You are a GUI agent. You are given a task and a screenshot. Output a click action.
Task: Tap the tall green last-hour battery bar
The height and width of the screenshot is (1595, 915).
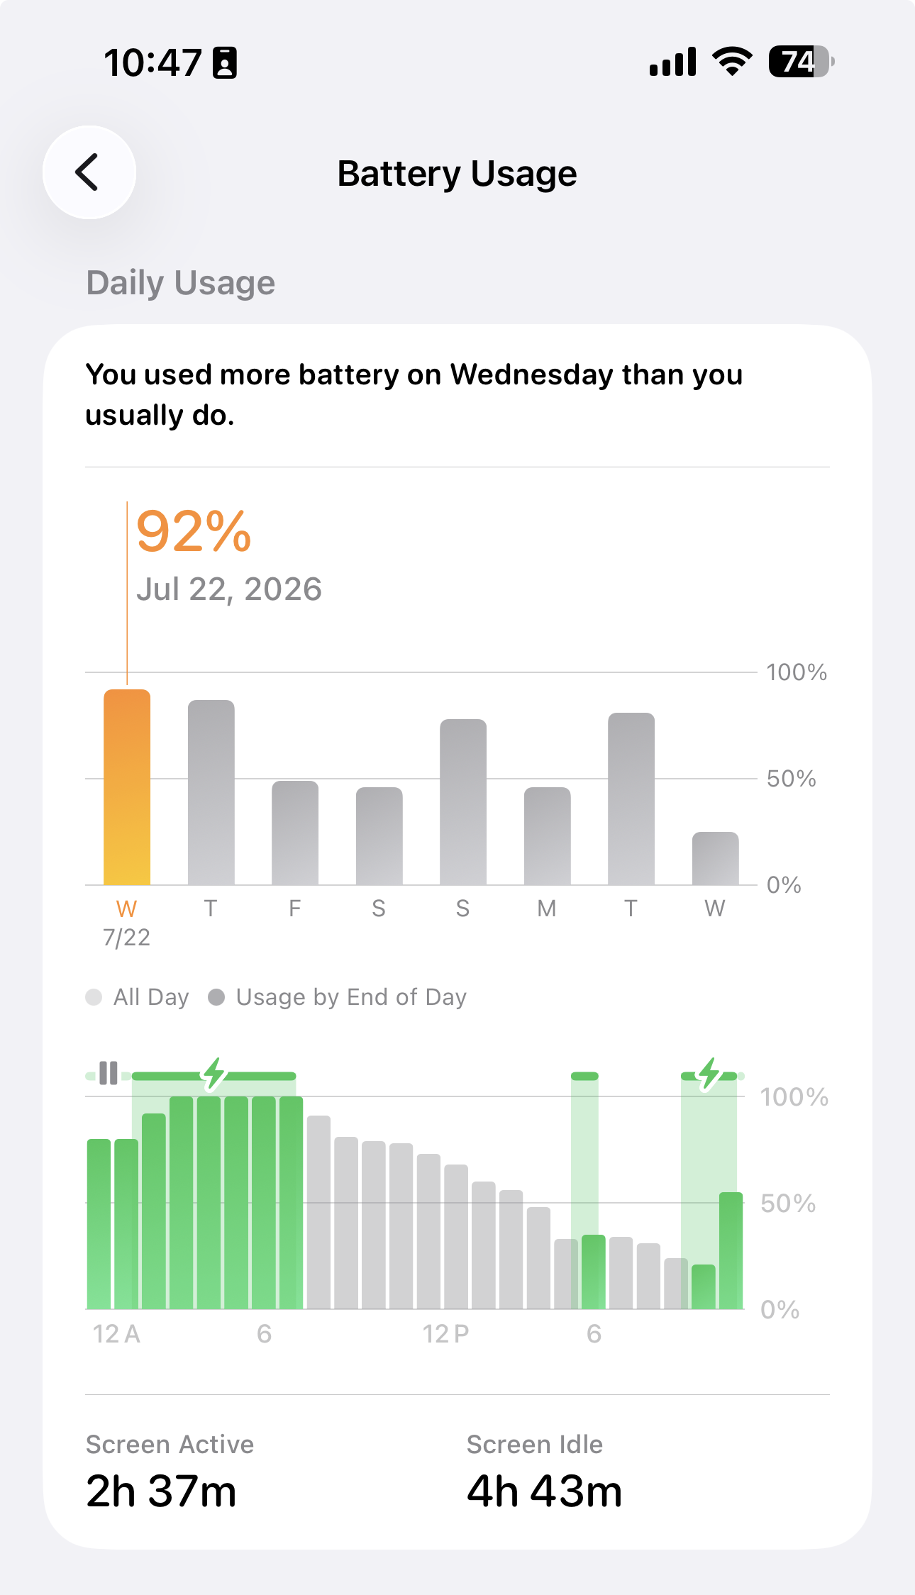pyautogui.click(x=731, y=1250)
